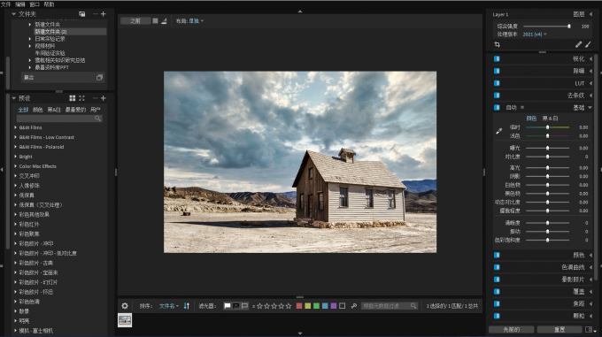Filter by unflagged flag icon
The image size is (602, 337).
pos(244,306)
